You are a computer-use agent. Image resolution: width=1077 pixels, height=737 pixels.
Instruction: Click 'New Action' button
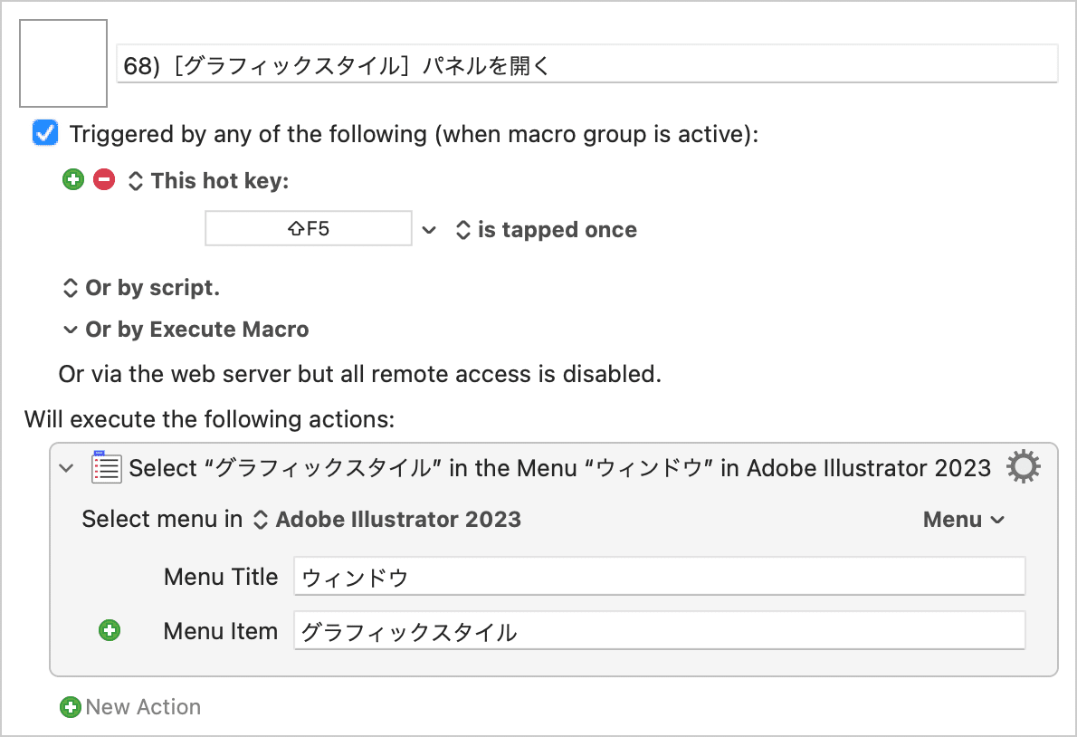[130, 707]
